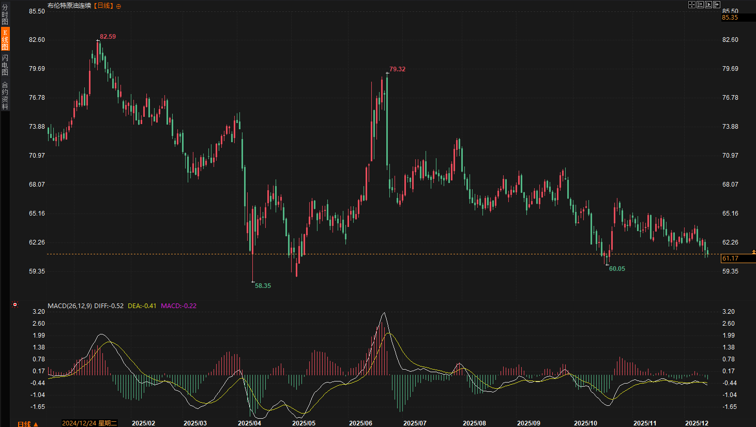
Task: Click the left axis price 79.69
Action: (x=37, y=69)
